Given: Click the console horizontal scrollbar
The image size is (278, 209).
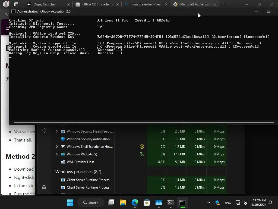Looking at the screenshot, I should (144, 122).
